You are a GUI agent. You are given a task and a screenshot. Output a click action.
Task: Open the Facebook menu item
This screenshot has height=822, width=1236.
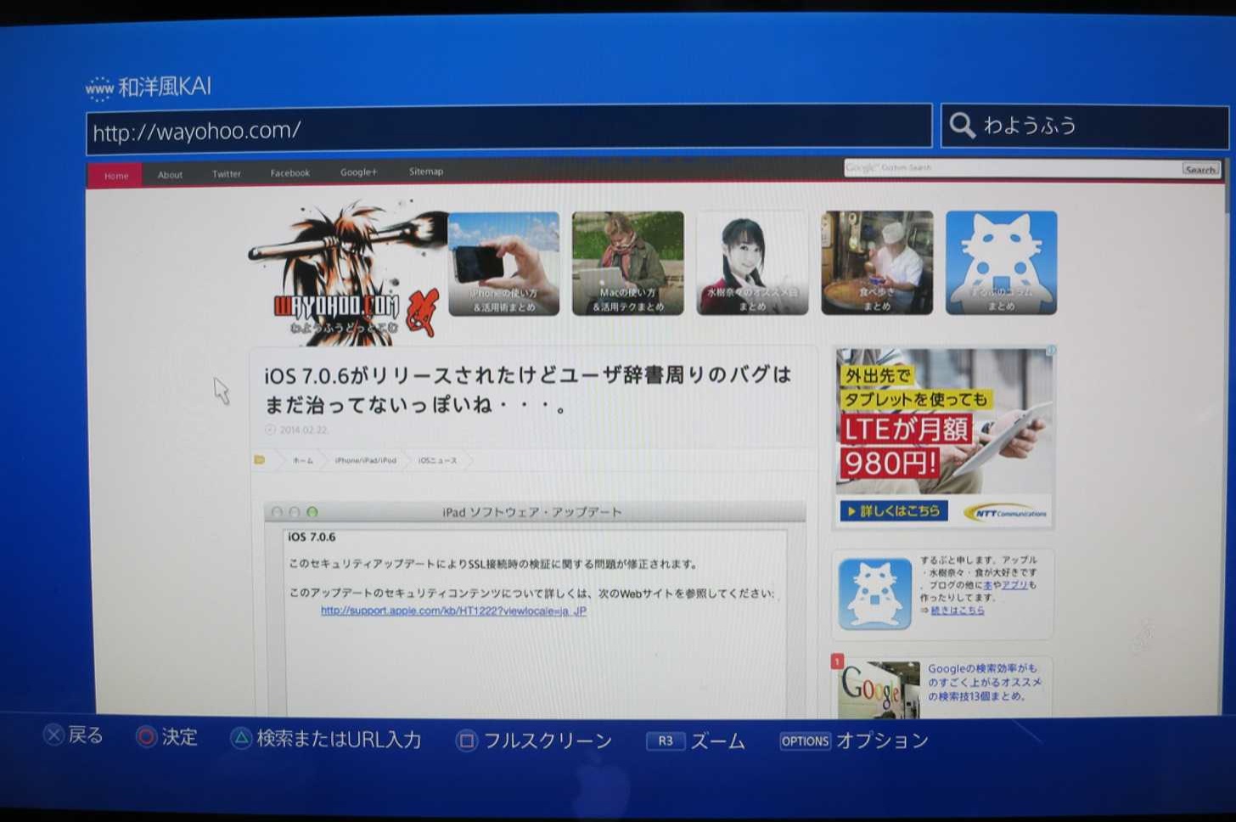pos(289,173)
